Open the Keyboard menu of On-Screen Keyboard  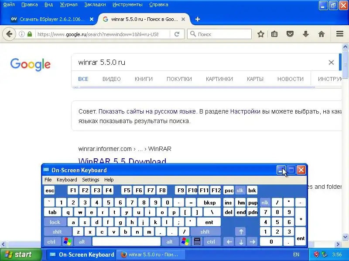(x=67, y=180)
